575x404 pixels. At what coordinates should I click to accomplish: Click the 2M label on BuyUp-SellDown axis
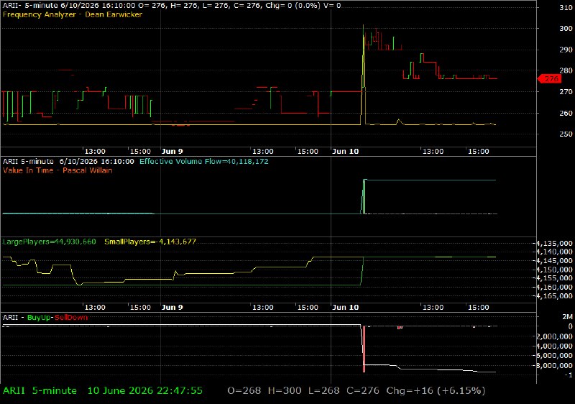(567, 317)
